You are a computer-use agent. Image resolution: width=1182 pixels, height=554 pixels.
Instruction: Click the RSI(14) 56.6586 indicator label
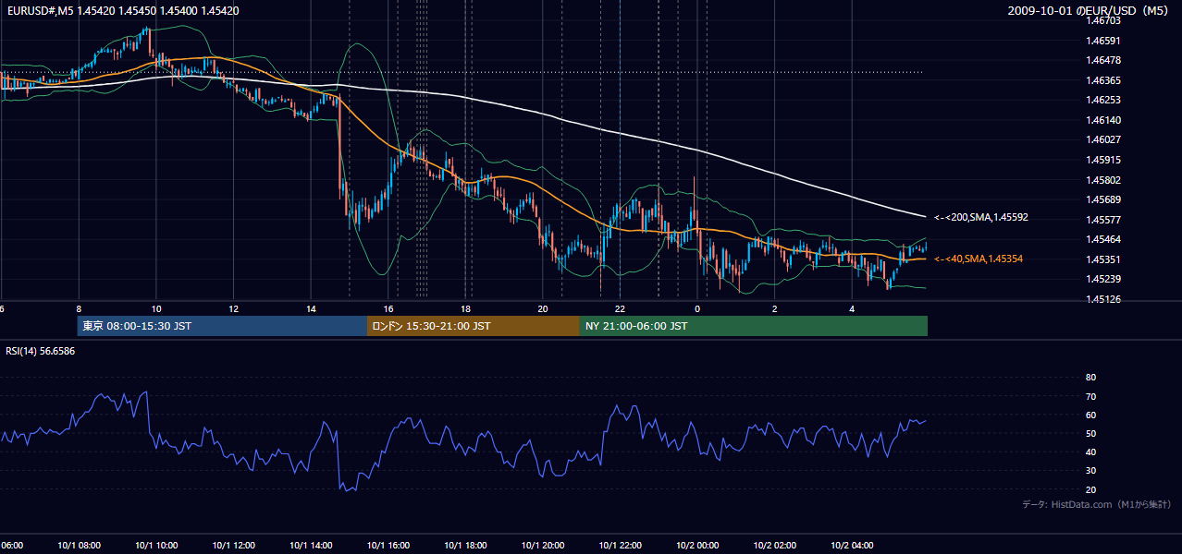[41, 351]
